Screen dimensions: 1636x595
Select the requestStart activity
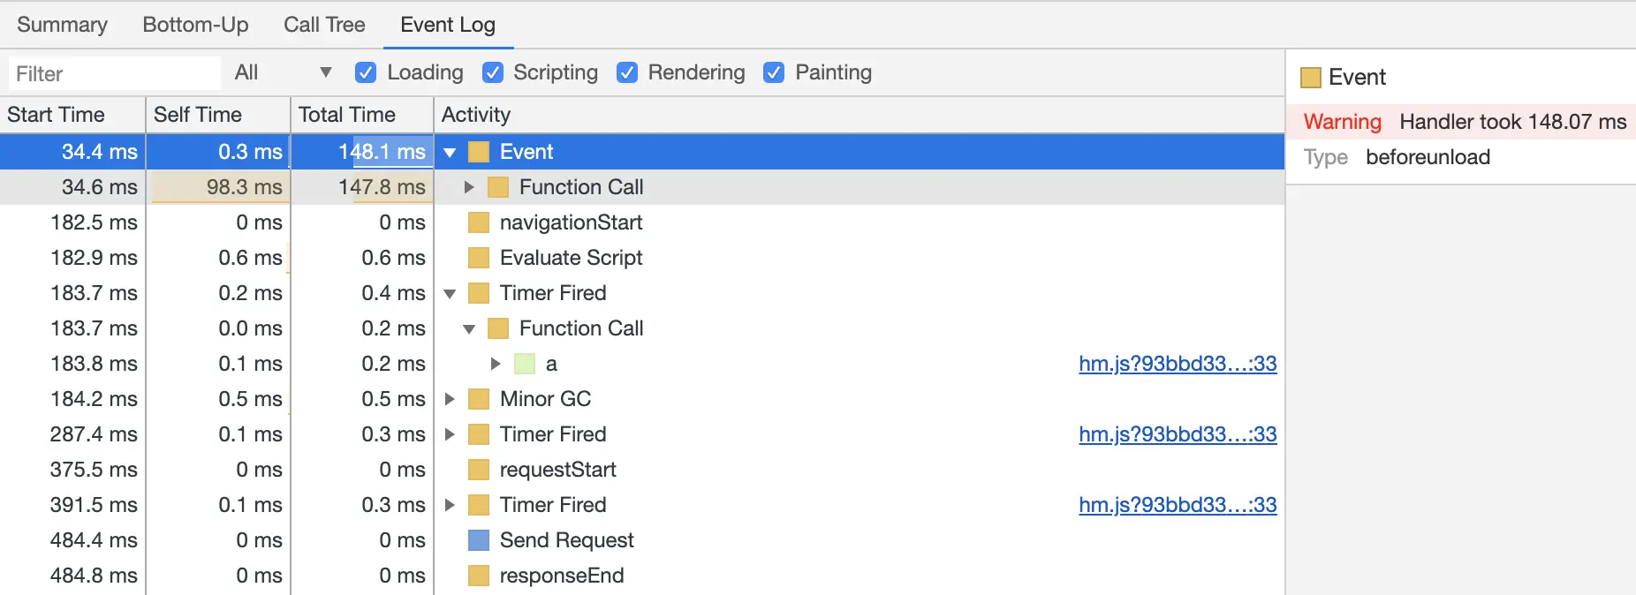[x=558, y=470]
